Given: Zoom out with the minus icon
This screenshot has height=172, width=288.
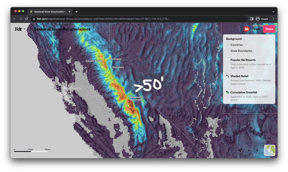Looking at the screenshot, I should (249, 150).
